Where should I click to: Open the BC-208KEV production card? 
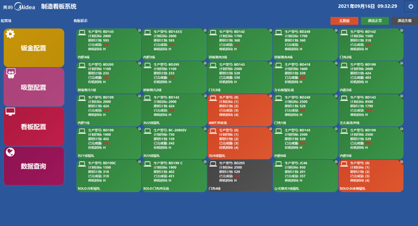tap(174, 143)
